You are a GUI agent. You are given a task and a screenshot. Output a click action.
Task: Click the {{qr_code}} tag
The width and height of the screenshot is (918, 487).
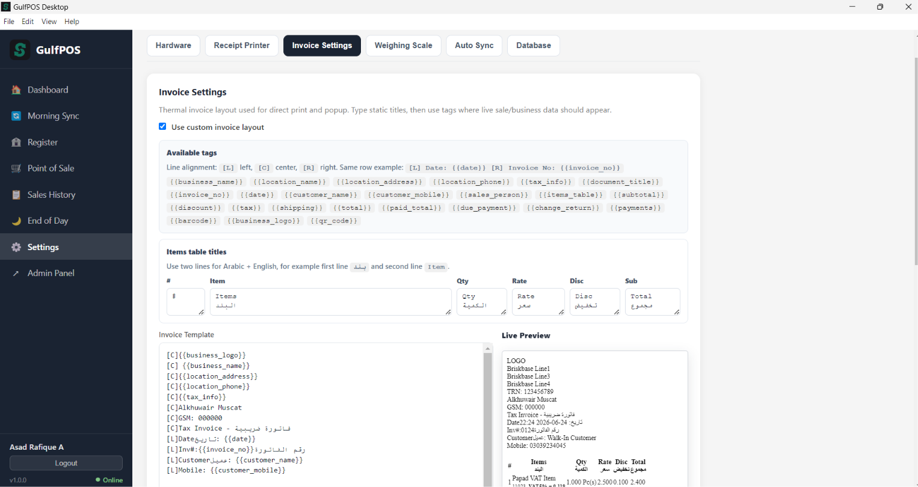coord(334,221)
